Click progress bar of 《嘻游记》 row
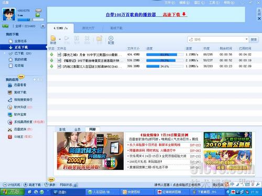Screen dimensions: 262x196 click(165, 61)
